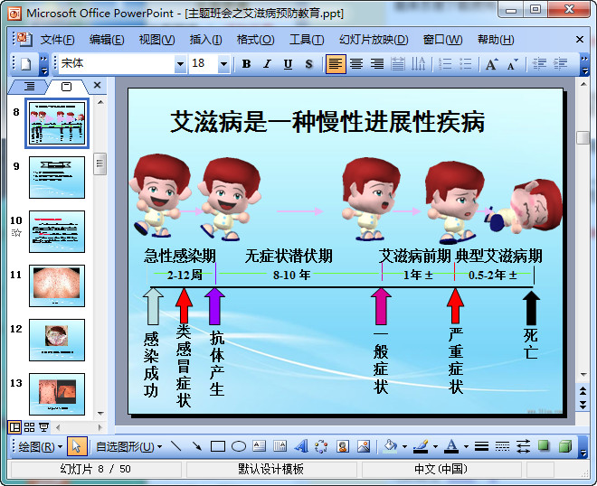This screenshot has height=486, width=597.
Task: Select slide 11 thumbnail
Action: click(57, 286)
